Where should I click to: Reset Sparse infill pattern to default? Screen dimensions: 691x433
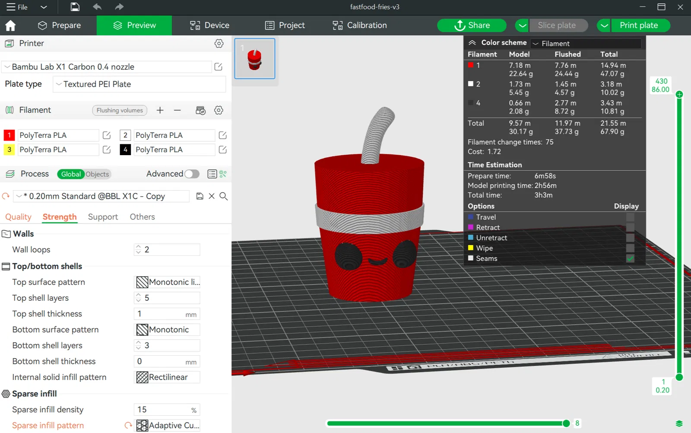pos(128,425)
